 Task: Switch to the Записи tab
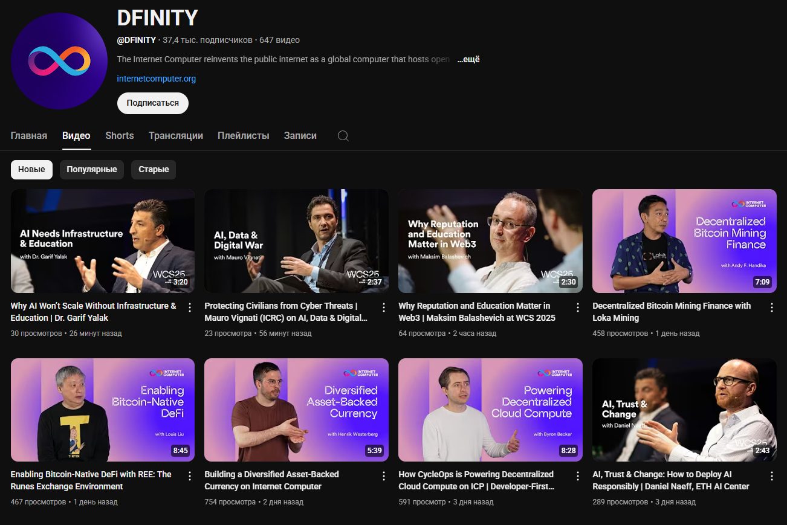[x=300, y=136]
